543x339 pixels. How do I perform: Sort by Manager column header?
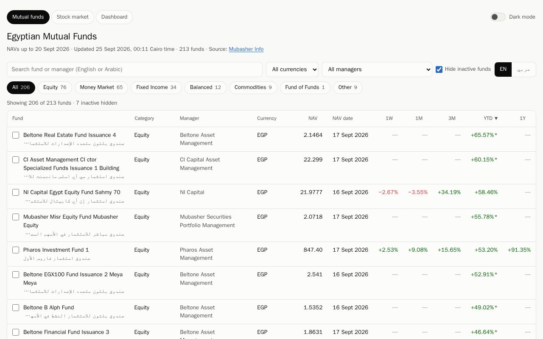click(x=189, y=118)
